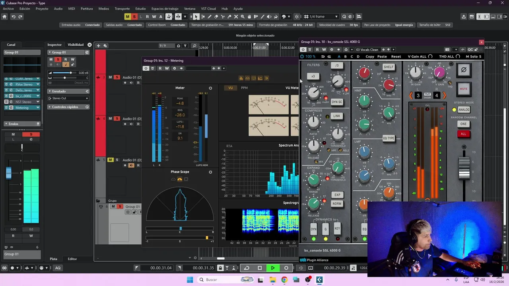This screenshot has height=286, width=509.
Task: Select the Glue tool
Action: [x=229, y=17]
